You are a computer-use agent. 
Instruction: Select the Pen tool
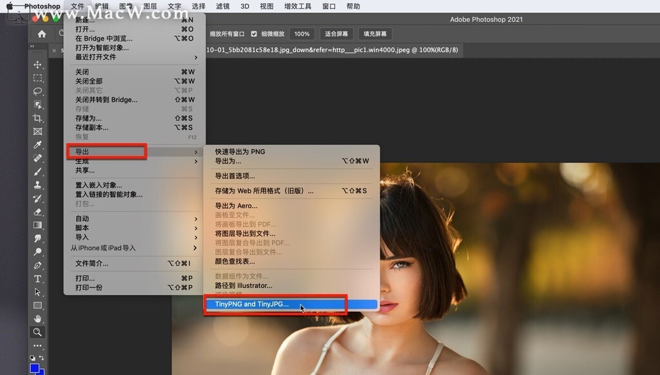pyautogui.click(x=37, y=265)
